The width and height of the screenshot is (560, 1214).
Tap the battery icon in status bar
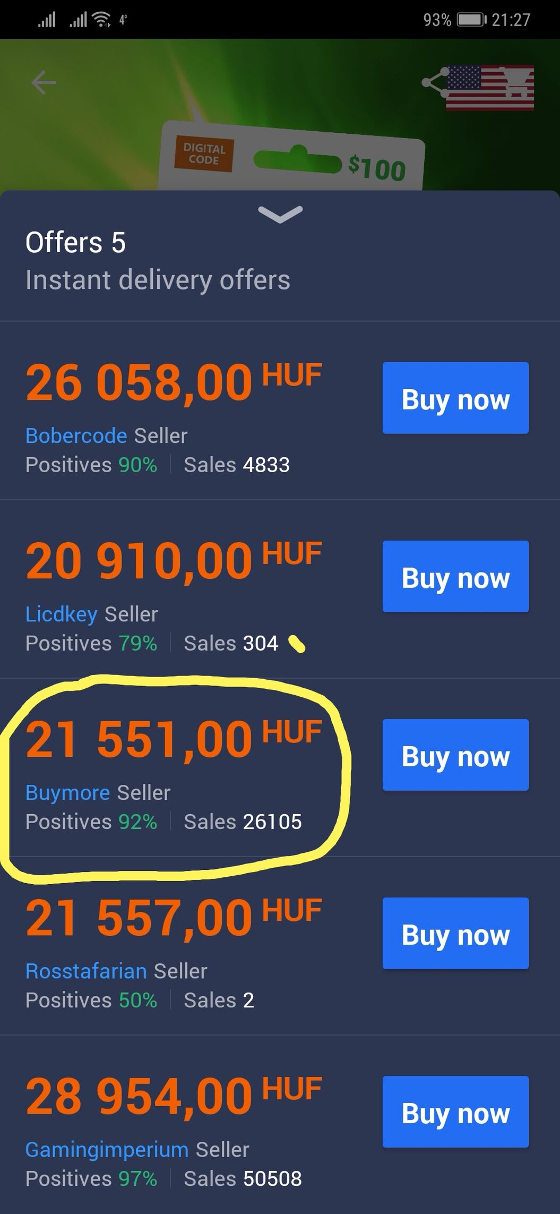[x=471, y=20]
